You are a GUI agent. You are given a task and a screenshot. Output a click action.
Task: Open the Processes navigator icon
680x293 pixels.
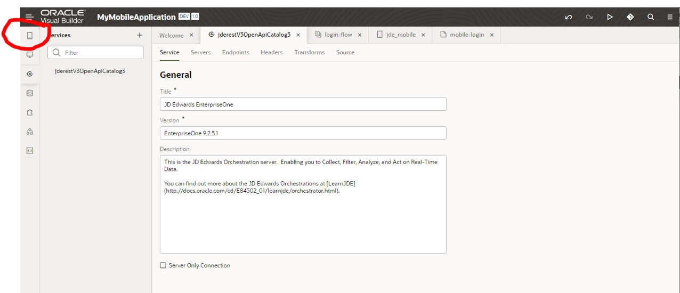30,132
